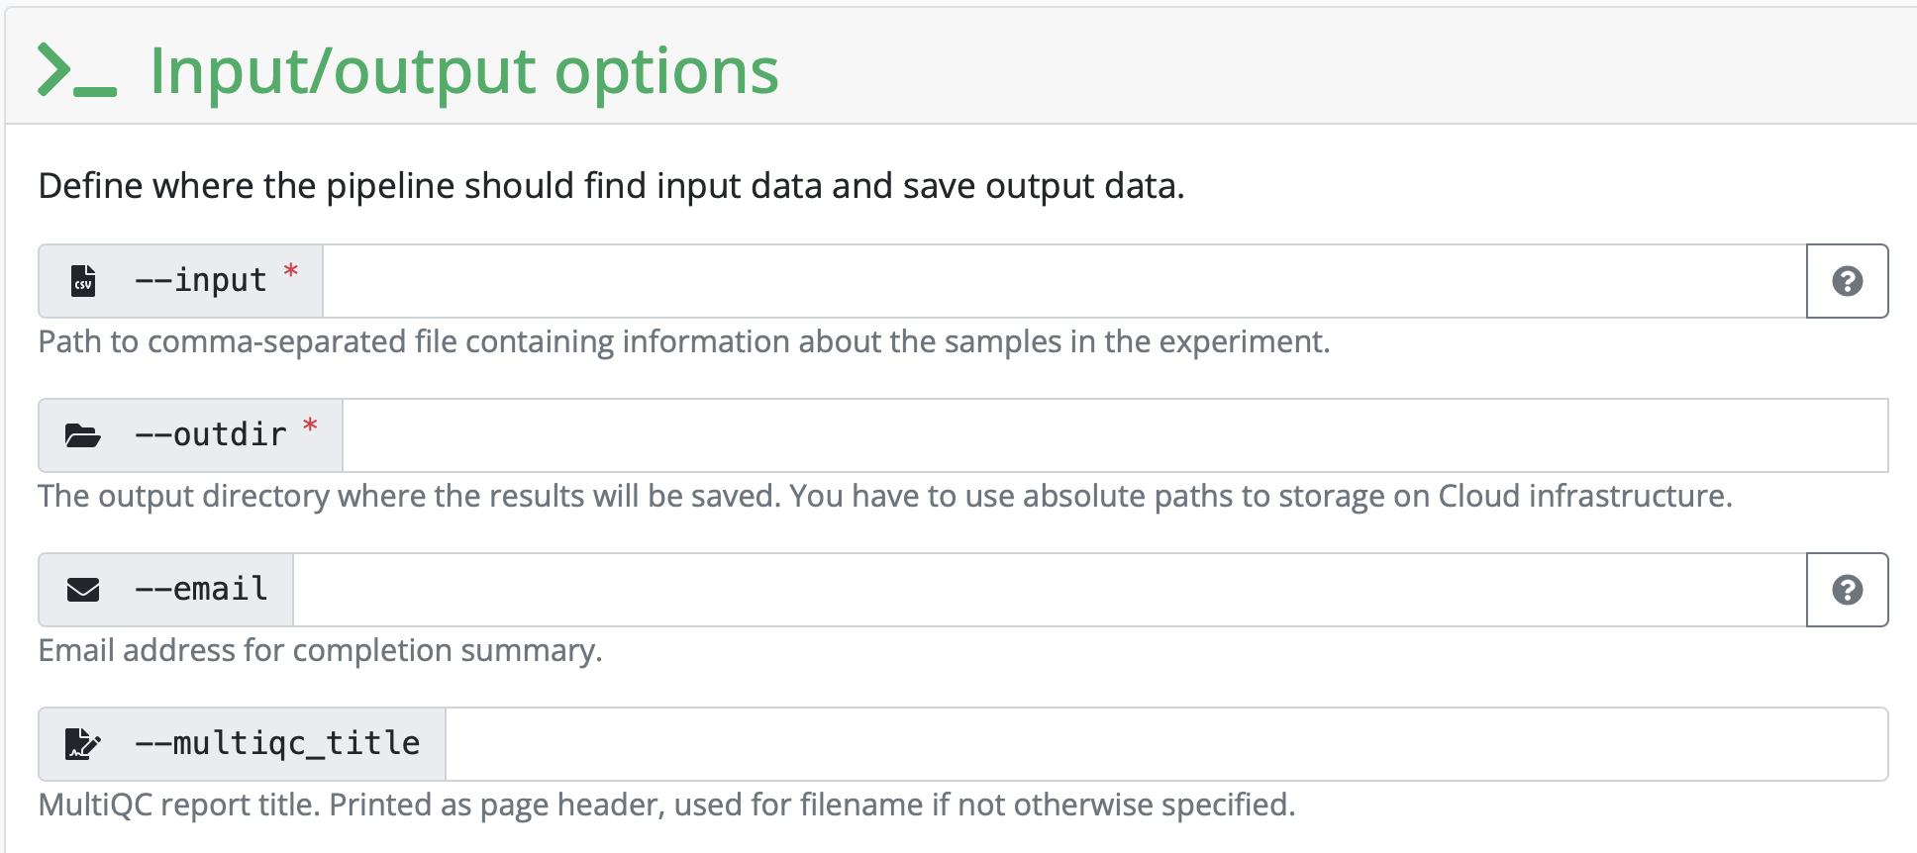1917x853 pixels.
Task: Click the red asterisk next to --outdir
Action: [x=310, y=426]
